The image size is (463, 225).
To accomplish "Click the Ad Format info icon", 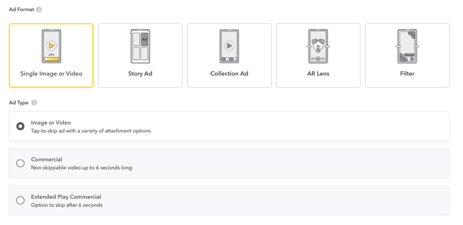I will 39,10.
